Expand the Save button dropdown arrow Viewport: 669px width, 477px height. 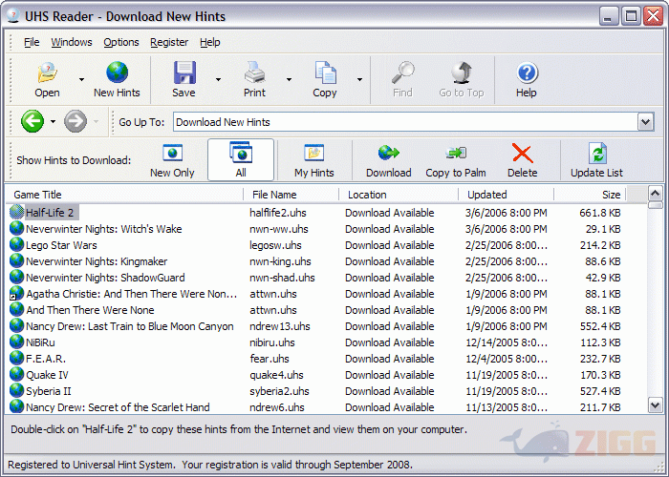(x=218, y=79)
